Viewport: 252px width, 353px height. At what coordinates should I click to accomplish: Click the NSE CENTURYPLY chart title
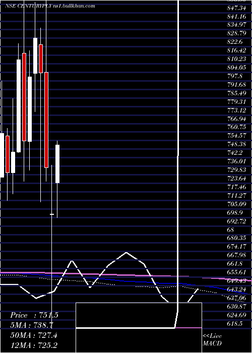[x=50, y=6]
